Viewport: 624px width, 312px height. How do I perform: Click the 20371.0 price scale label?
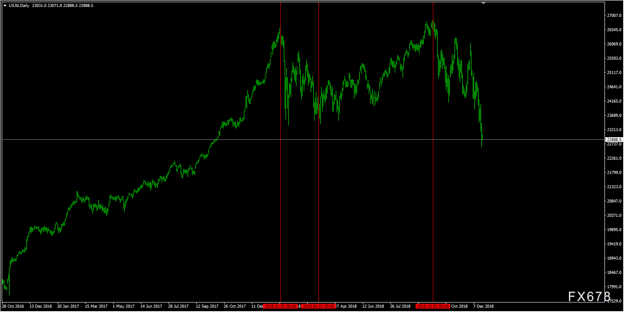614,216
